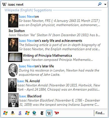This screenshot has height=118, width=109.
Task: Switch to Yahoo search provider
Action: pyautogui.click(x=56, y=113)
